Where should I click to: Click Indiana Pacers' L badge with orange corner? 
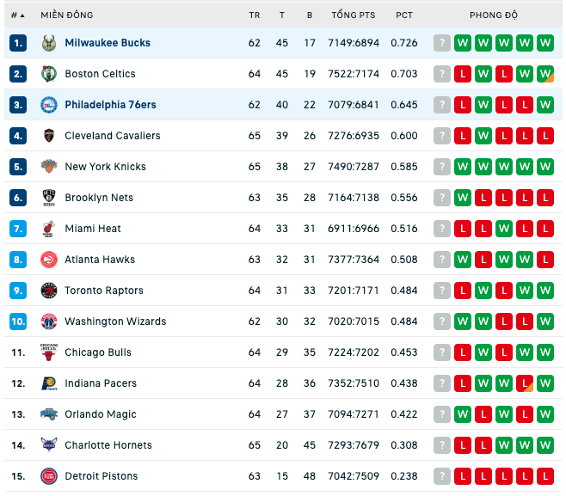click(x=525, y=383)
